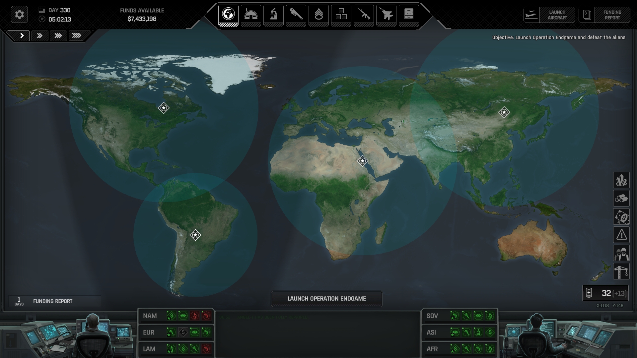Viewport: 637px width, 358px height.
Task: Select the Geoscape globe tab
Action: [228, 15]
